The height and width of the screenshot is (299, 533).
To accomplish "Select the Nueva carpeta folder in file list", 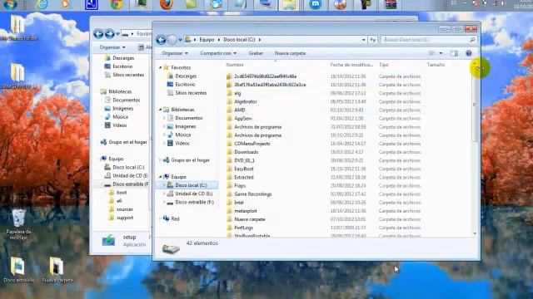I will [250, 219].
